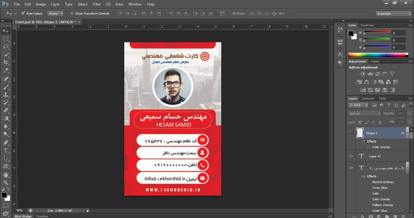The width and height of the screenshot is (414, 218).
Task: Switch to the Paths tab
Action: tap(383, 98)
